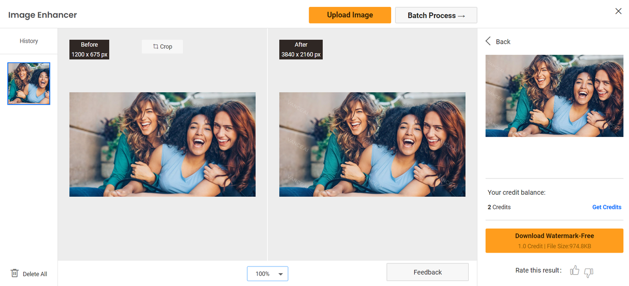Click the Image Enhancer title
Image resolution: width=629 pixels, height=286 pixels.
click(x=43, y=15)
